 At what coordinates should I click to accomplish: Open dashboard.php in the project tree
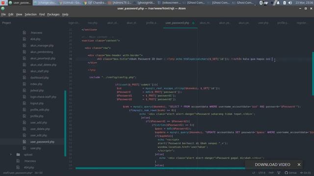39,78
